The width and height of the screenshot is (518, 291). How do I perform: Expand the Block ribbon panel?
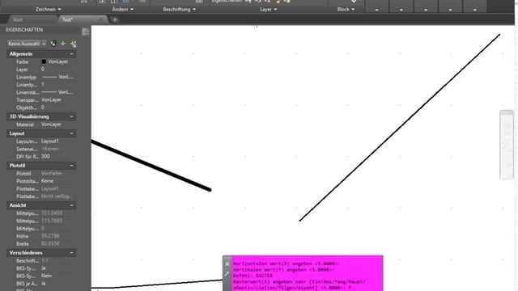(x=346, y=9)
